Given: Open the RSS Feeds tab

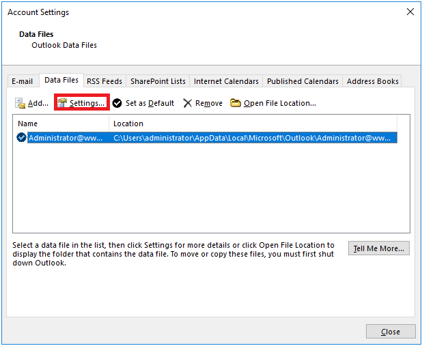Looking at the screenshot, I should point(104,81).
